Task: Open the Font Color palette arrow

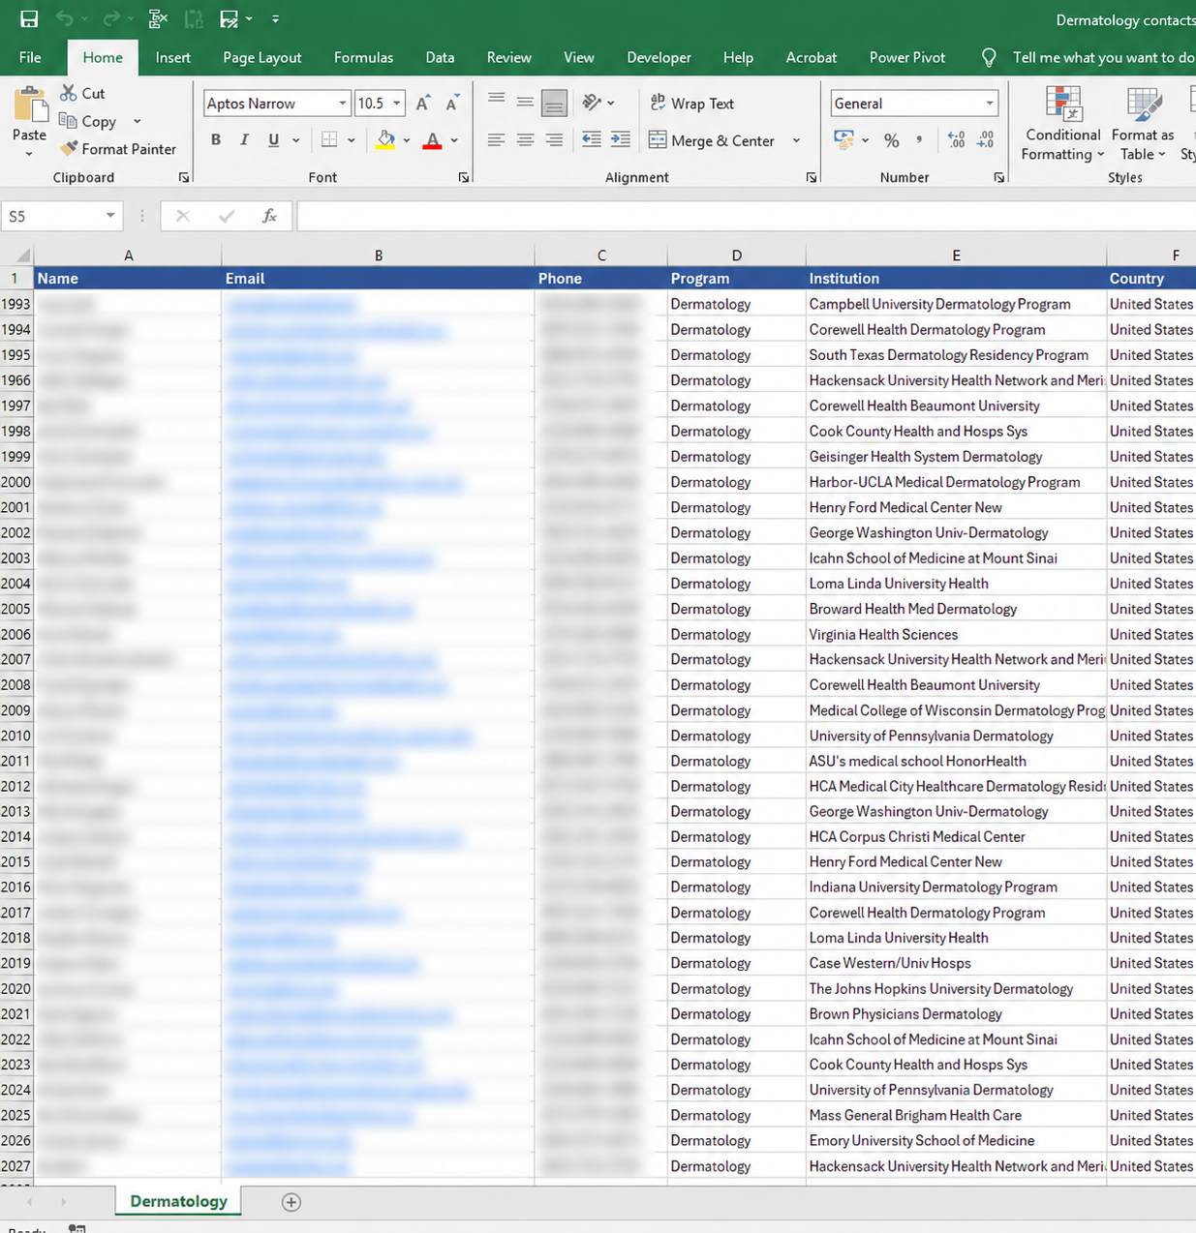Action: tap(454, 140)
